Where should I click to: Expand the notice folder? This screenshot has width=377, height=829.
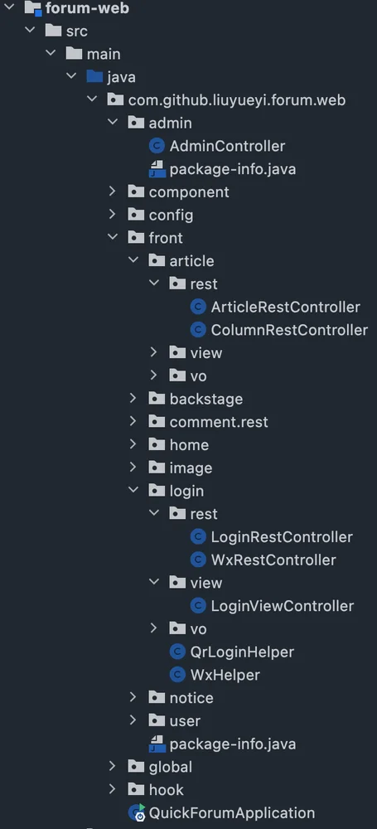coord(133,697)
